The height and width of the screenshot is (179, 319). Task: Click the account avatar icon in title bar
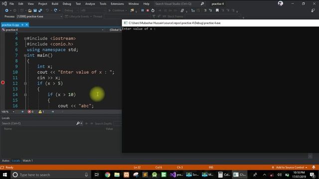(x=281, y=3)
